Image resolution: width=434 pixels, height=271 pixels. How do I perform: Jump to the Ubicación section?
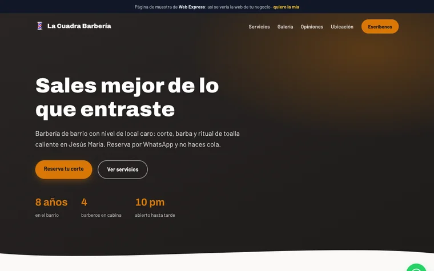tap(342, 27)
